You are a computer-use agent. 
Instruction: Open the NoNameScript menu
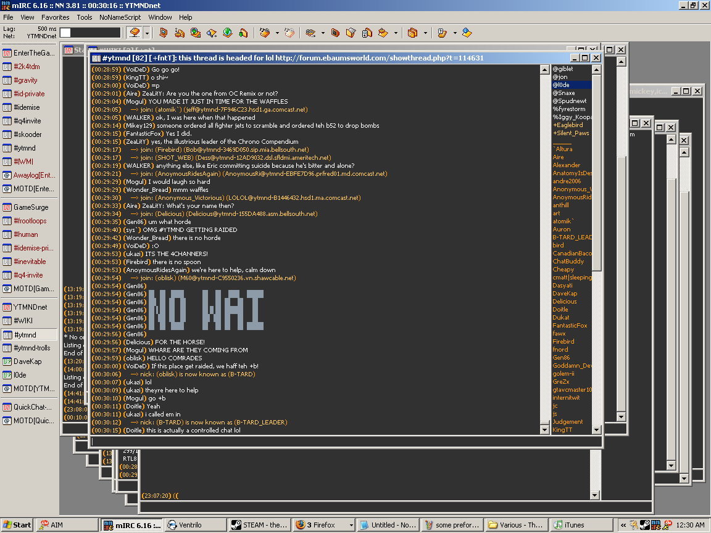(120, 17)
